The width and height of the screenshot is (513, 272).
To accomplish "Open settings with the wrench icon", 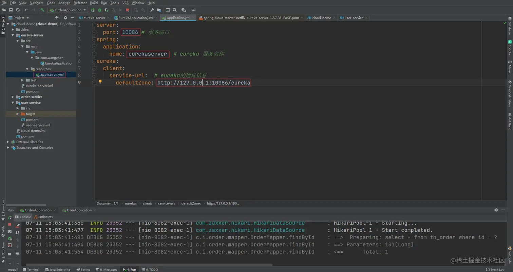I will (152, 10).
